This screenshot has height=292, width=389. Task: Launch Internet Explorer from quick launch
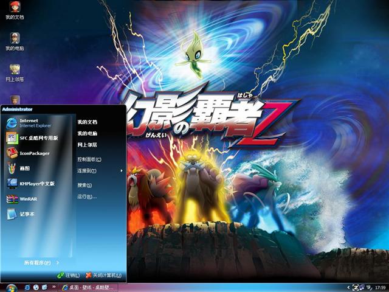pos(27,288)
